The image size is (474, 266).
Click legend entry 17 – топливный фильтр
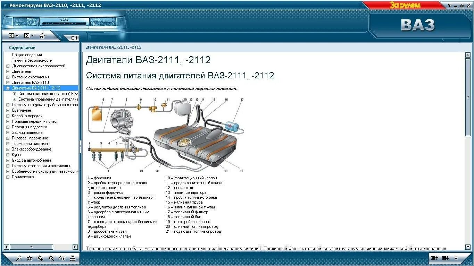187,212
